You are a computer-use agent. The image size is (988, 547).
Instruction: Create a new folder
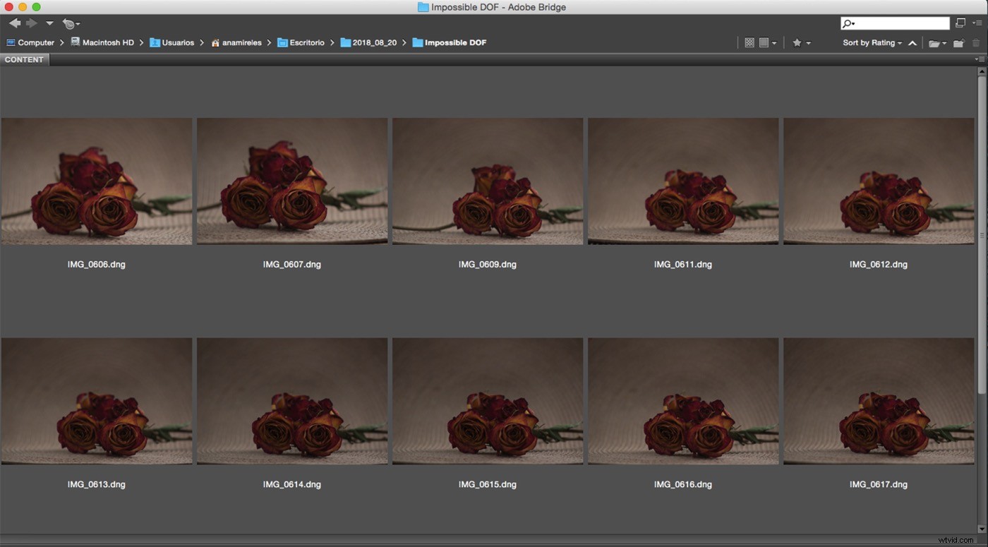[x=958, y=42]
